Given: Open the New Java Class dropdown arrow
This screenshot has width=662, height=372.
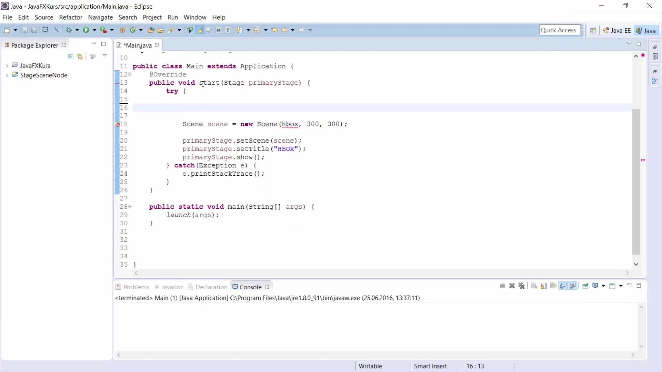Looking at the screenshot, I should click(141, 30).
